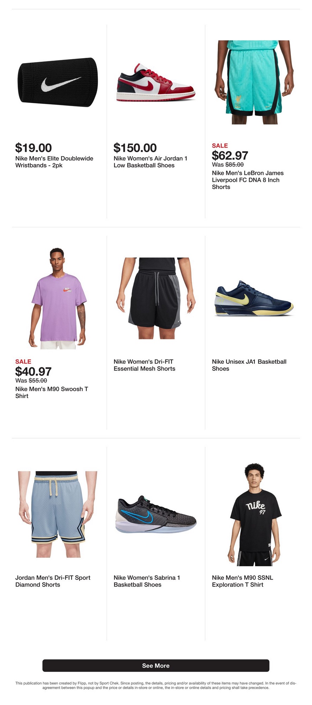Select Nike Men's M90 SSNL Exploration title
Screen dimensions: 312x705
[243, 581]
